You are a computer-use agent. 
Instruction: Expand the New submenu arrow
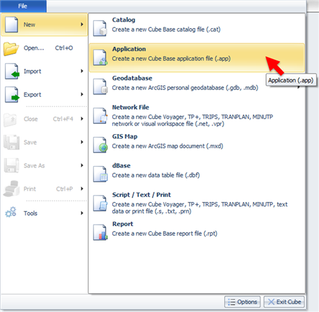(82, 24)
